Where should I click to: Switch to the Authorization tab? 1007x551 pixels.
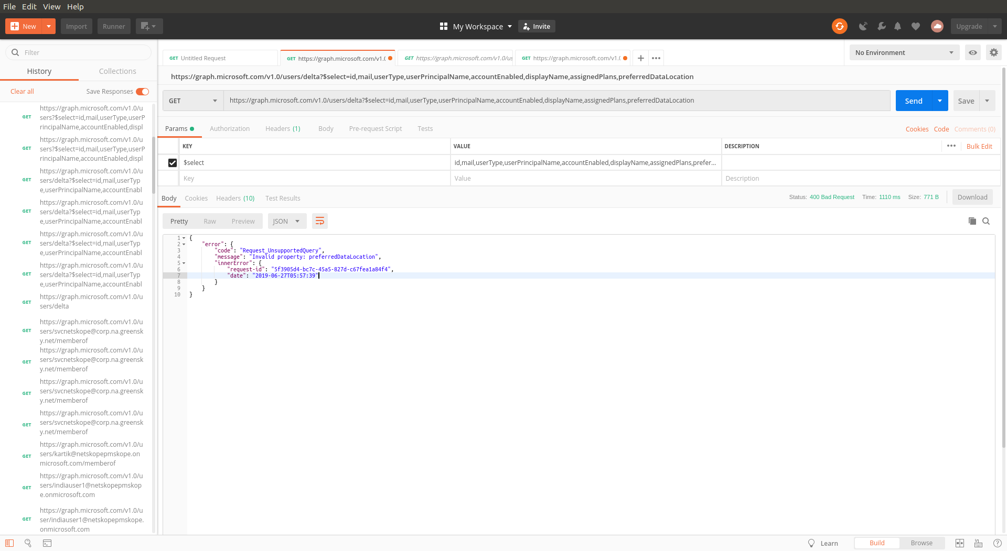click(x=230, y=128)
